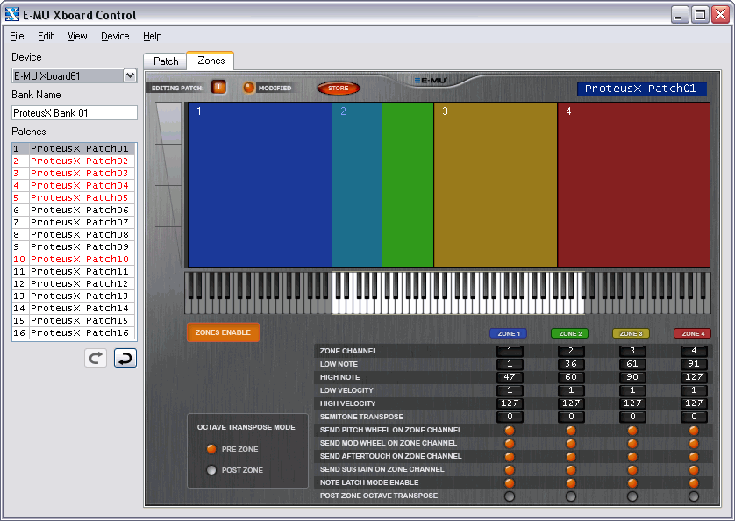
Task: Click the redo arrow icon under Patches
Action: [96, 358]
